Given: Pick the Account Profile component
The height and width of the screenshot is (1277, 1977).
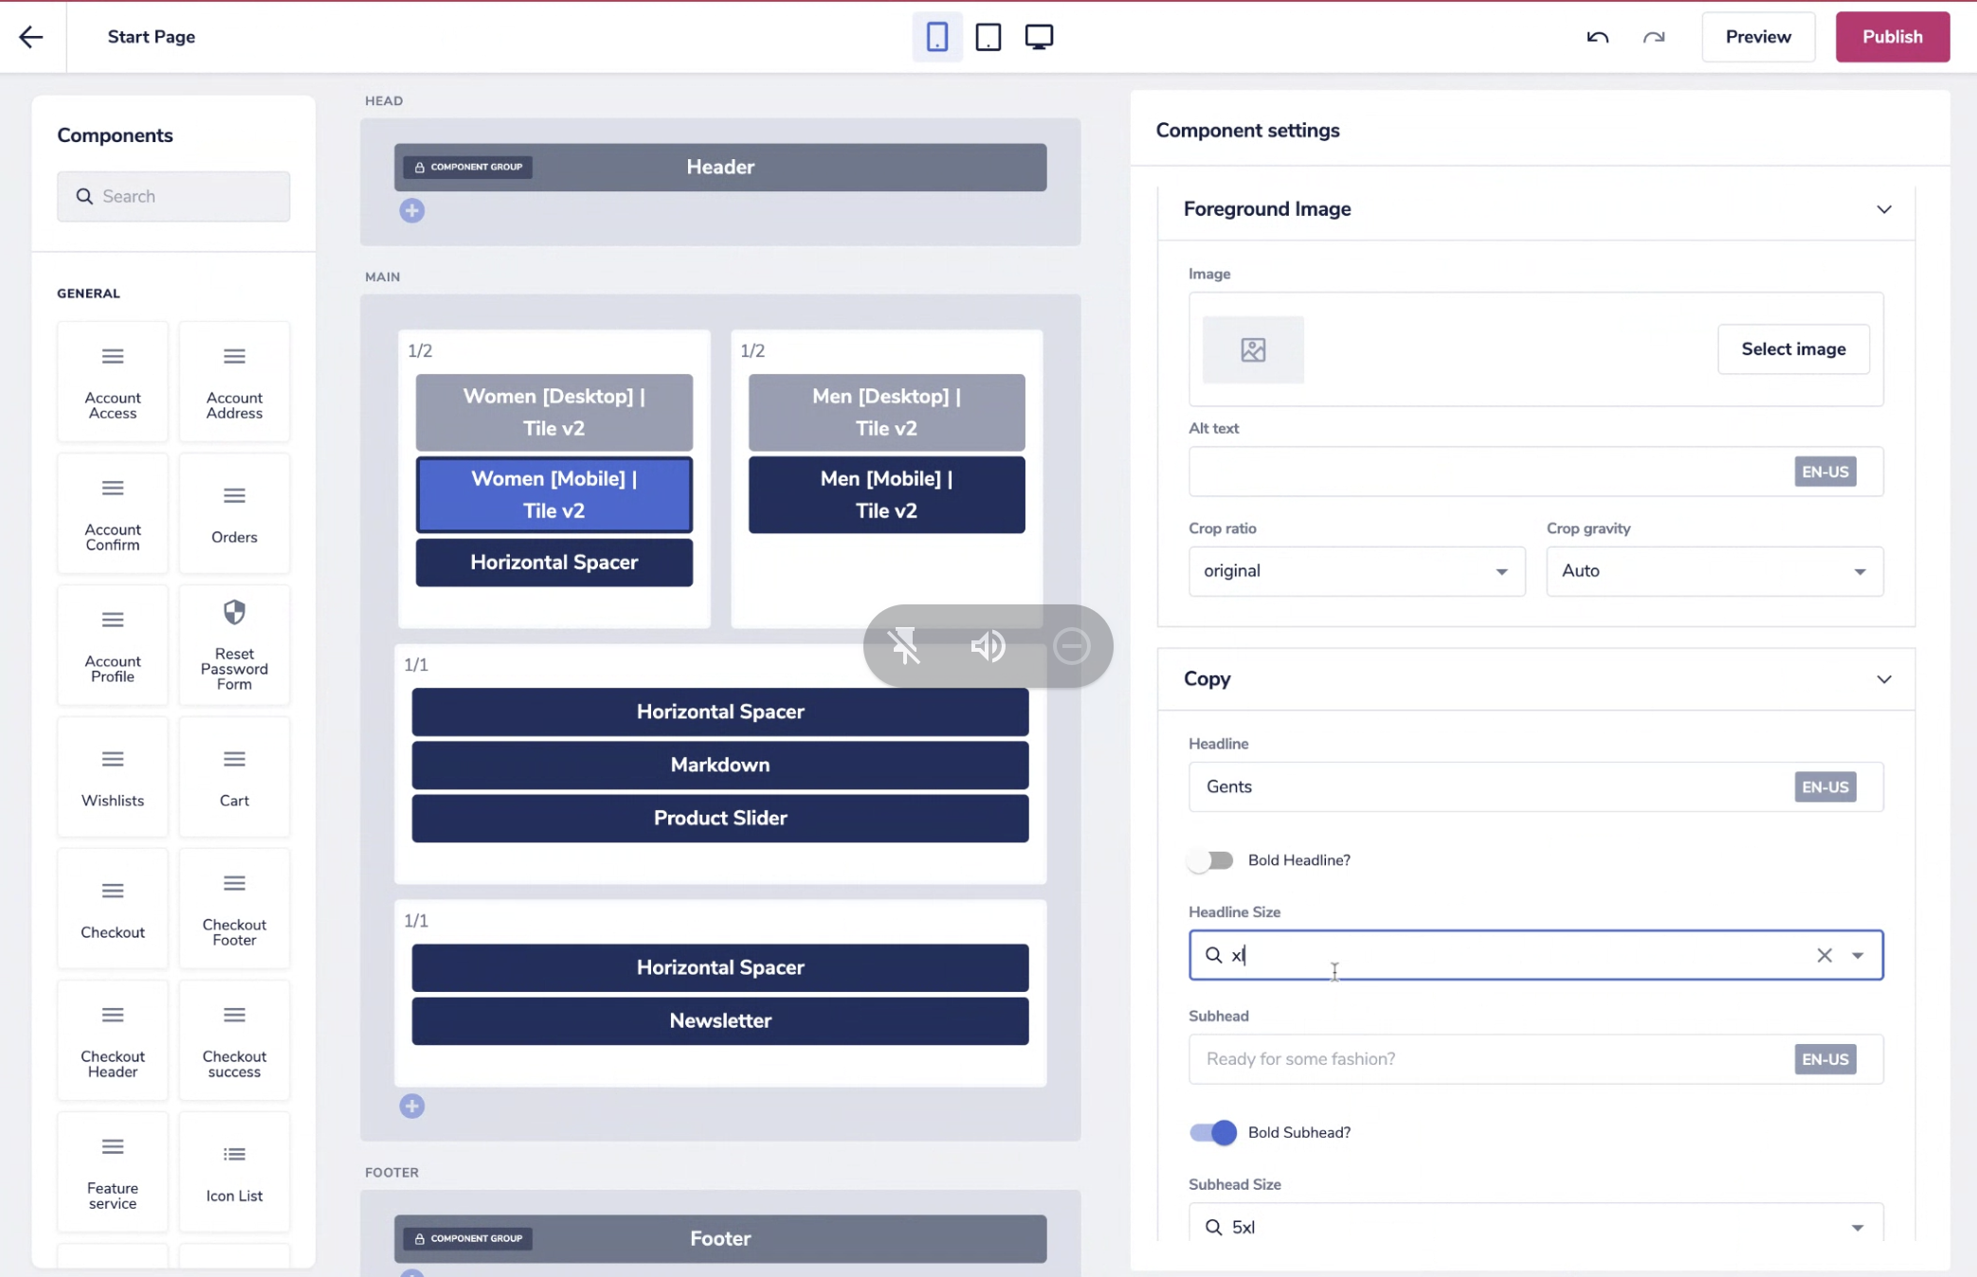Looking at the screenshot, I should (113, 645).
